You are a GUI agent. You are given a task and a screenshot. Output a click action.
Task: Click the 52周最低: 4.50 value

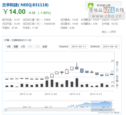89,24
